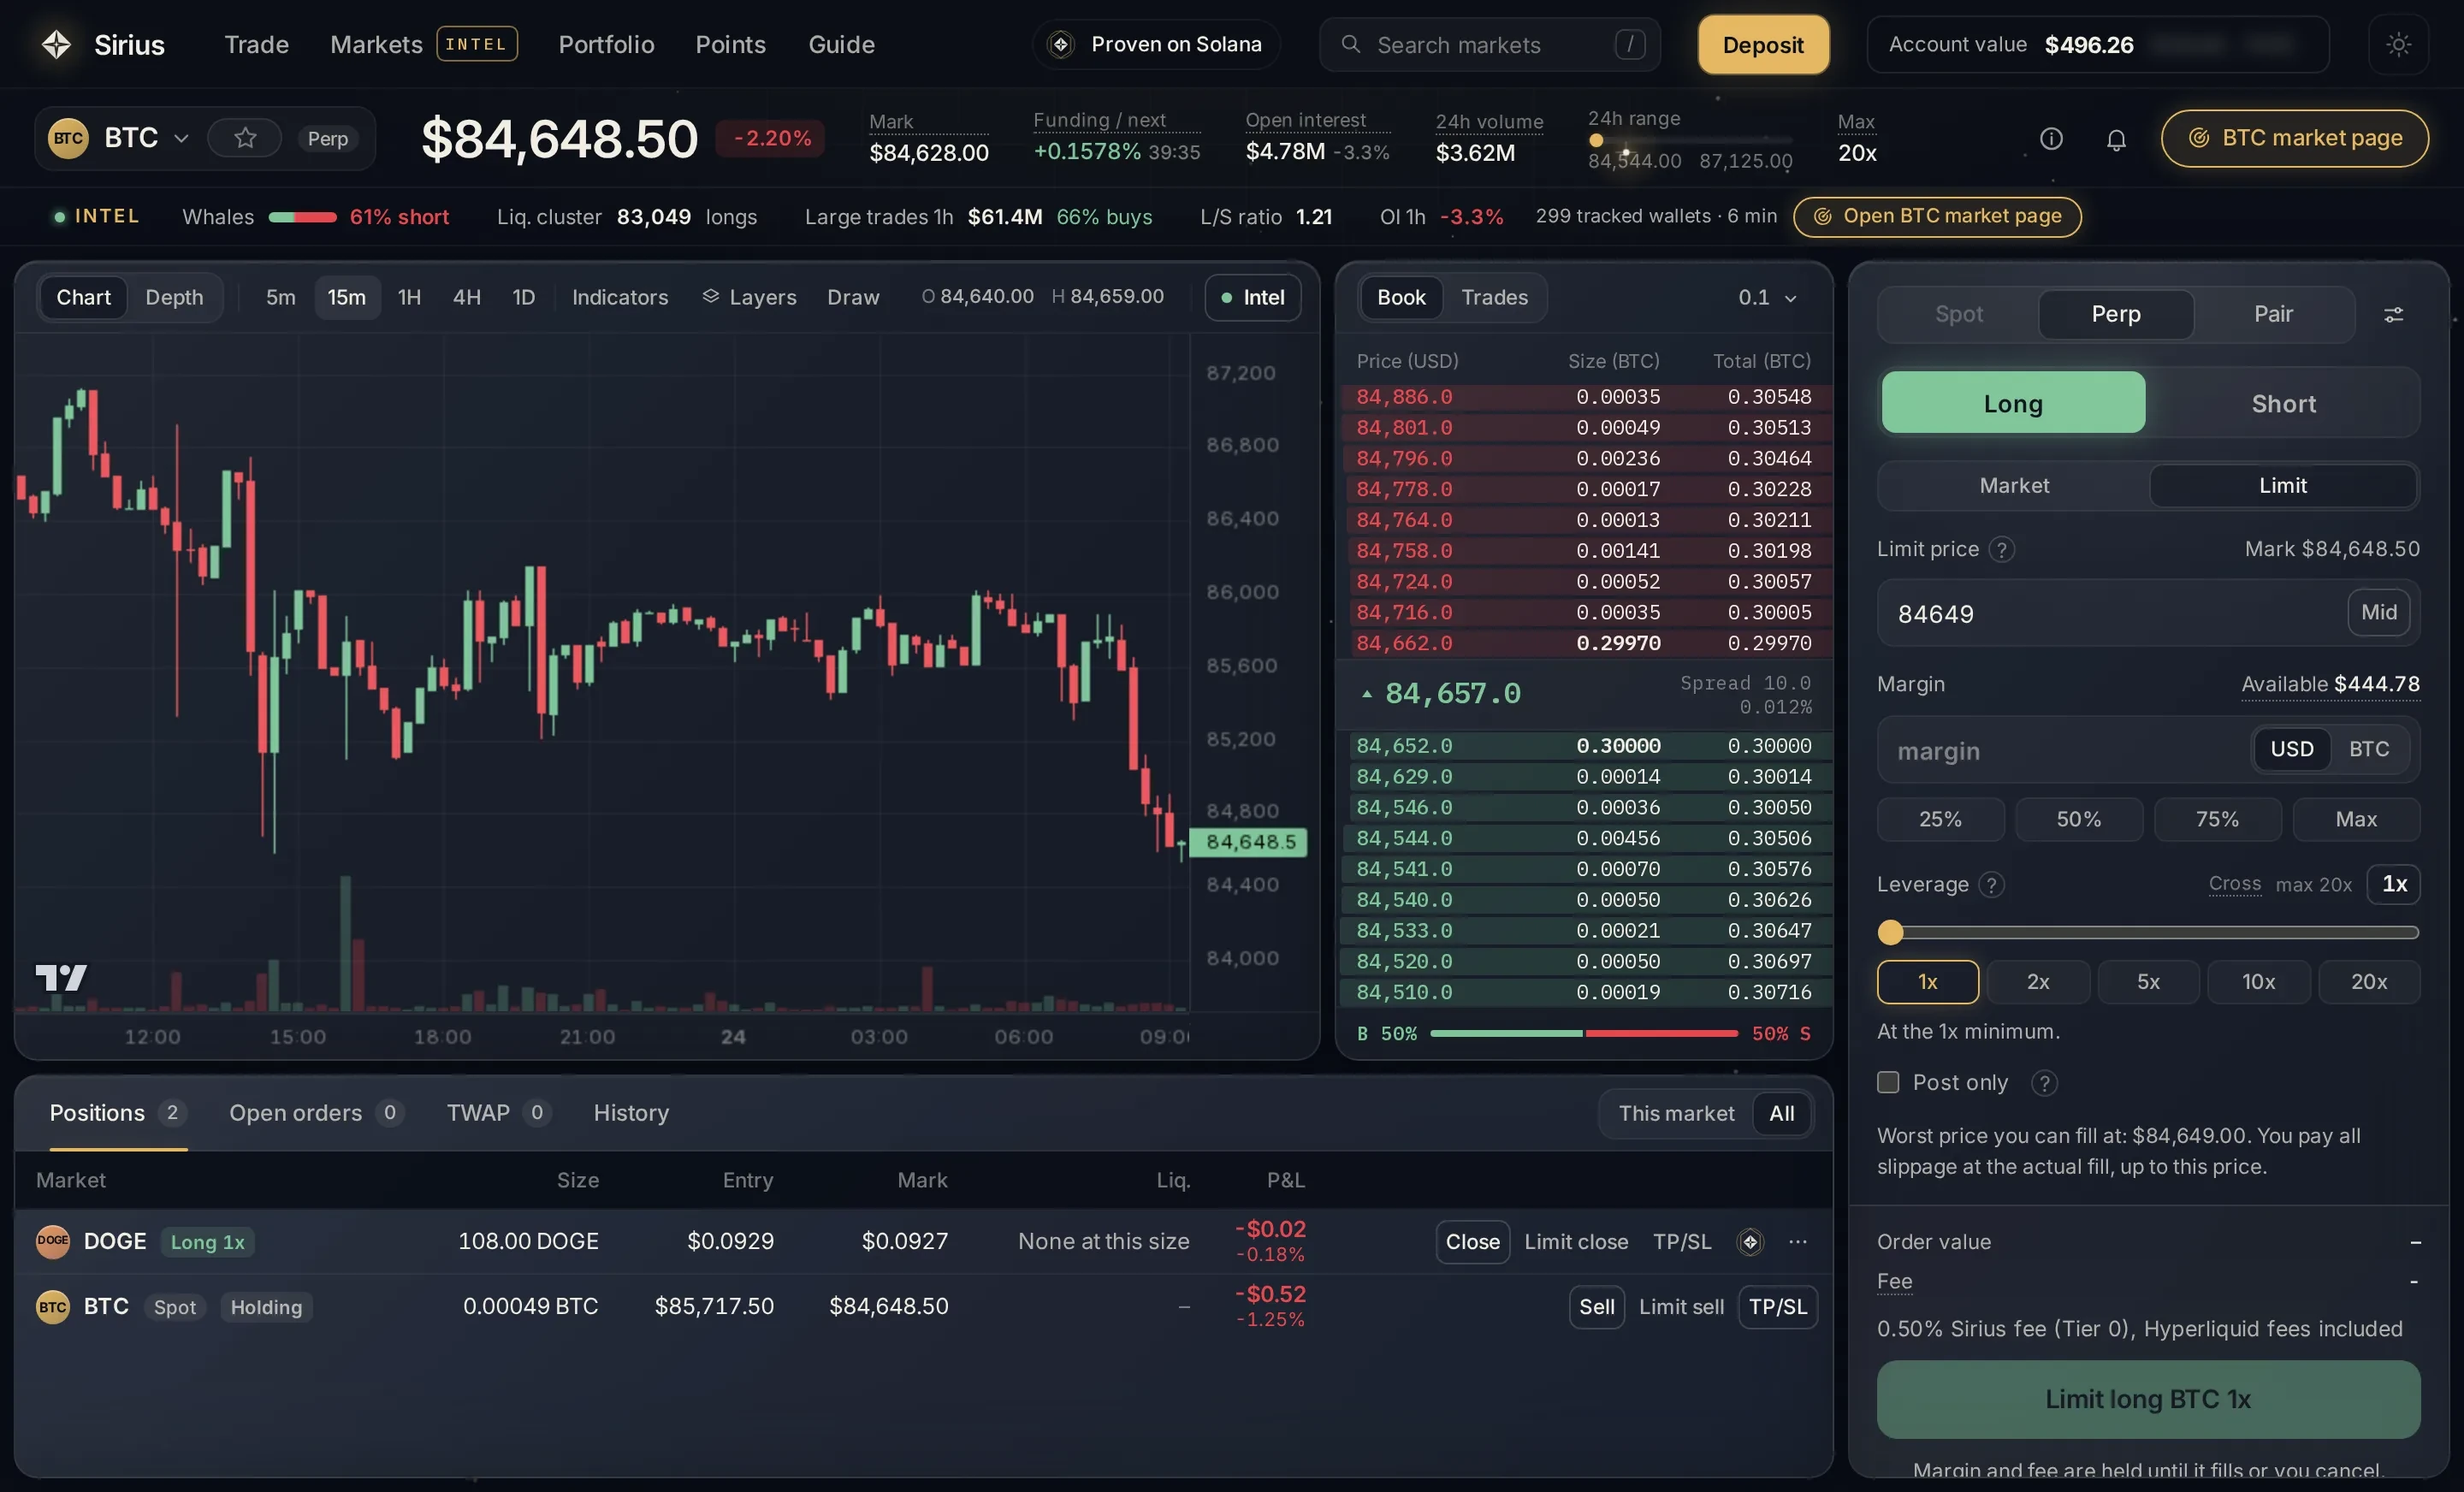Open the Indicators menu
Screen dimensions: 2464x1492
coord(620,297)
